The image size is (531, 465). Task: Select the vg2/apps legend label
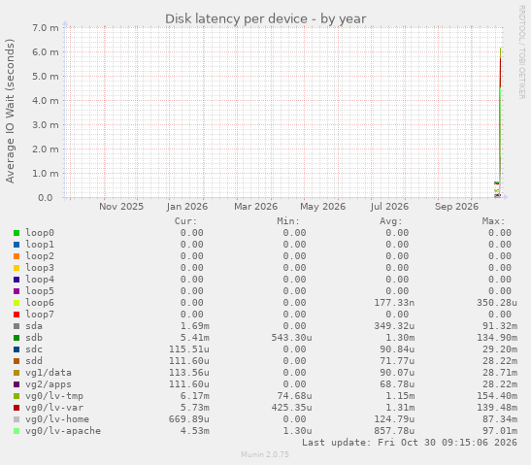pos(49,384)
